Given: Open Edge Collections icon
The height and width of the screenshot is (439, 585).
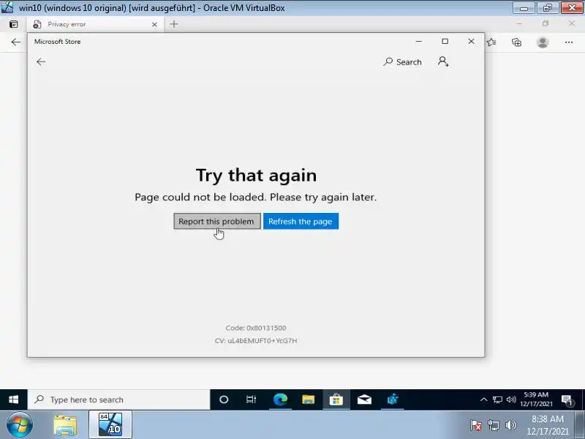Looking at the screenshot, I should point(517,42).
